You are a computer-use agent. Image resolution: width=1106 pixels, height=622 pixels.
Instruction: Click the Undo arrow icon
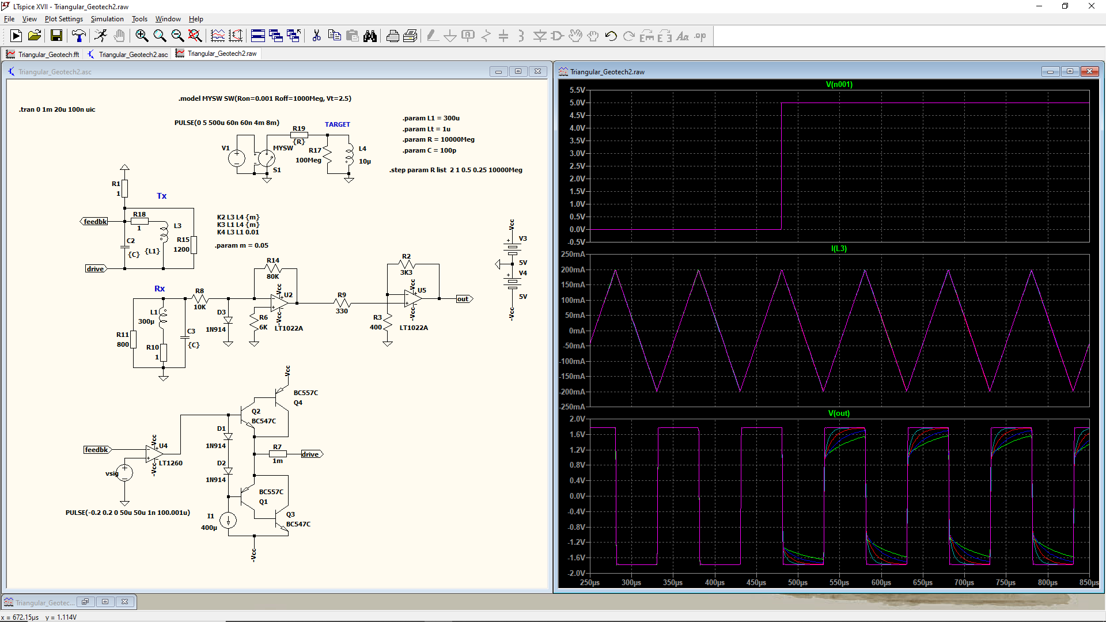pyautogui.click(x=611, y=36)
